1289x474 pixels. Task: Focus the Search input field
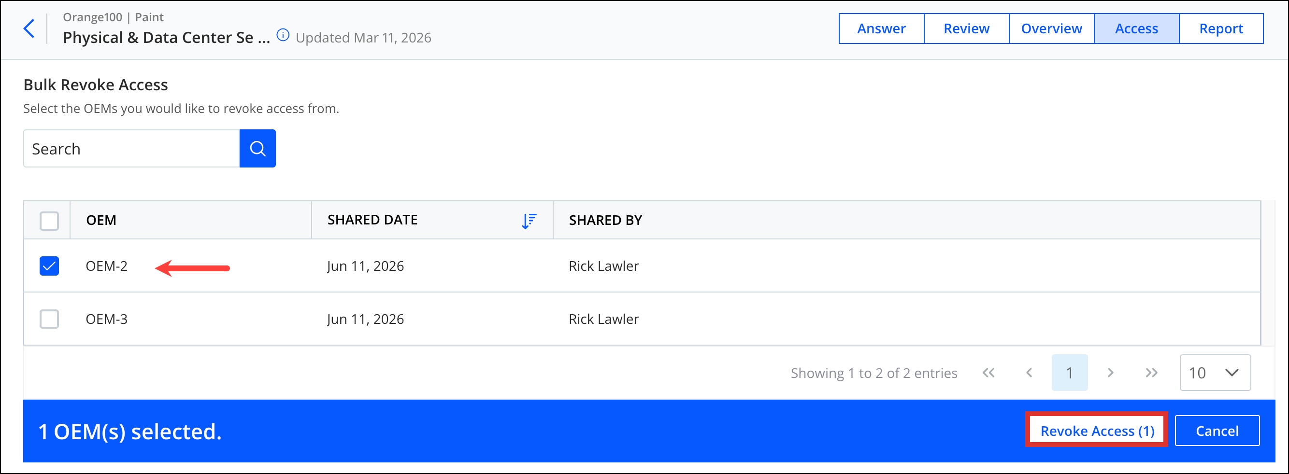point(131,149)
